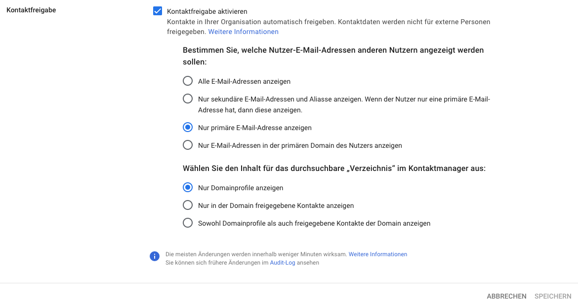This screenshot has width=578, height=305.
Task: Click the SPEICHERN button
Action: (553, 296)
